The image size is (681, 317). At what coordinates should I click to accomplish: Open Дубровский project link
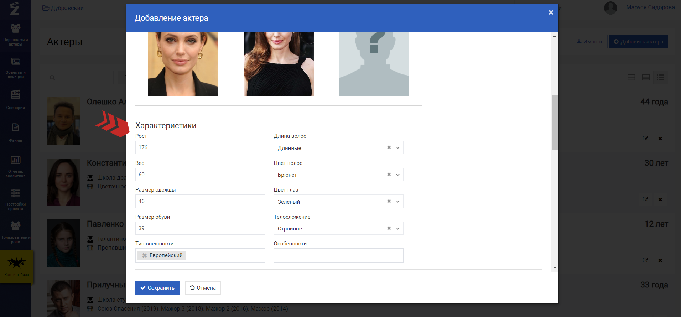point(63,8)
